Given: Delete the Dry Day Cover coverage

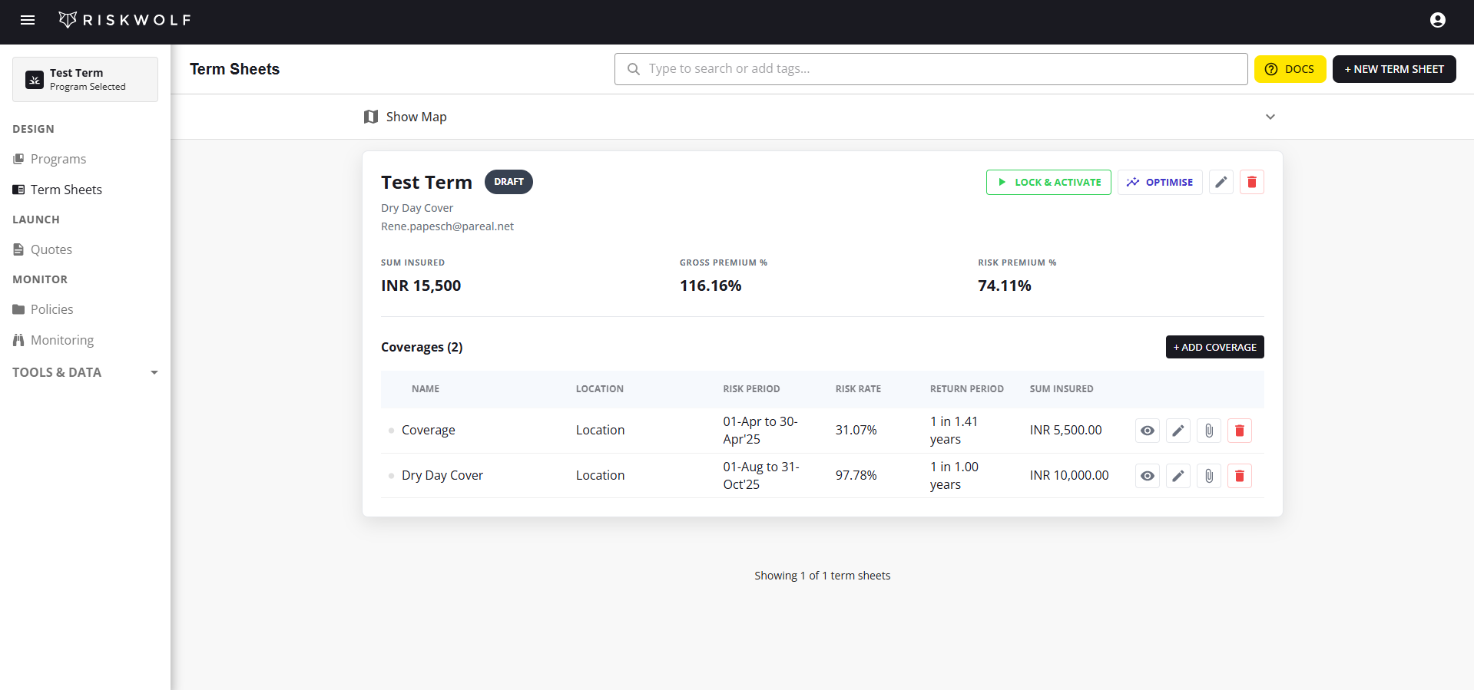Looking at the screenshot, I should click(1239, 476).
